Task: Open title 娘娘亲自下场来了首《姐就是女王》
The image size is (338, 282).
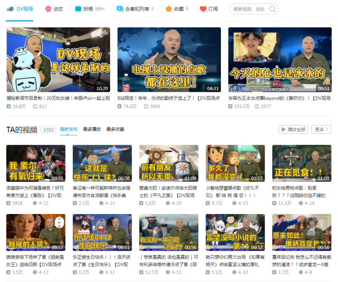Action: [35, 261]
